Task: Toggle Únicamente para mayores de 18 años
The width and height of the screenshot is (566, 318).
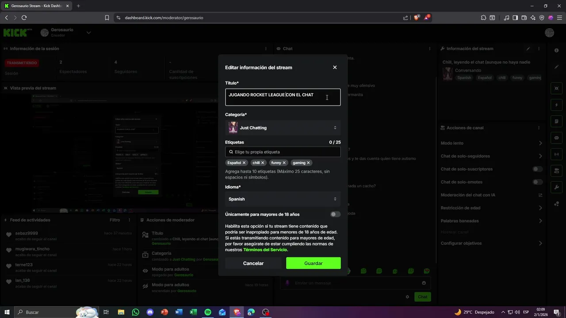Action: pos(335,214)
